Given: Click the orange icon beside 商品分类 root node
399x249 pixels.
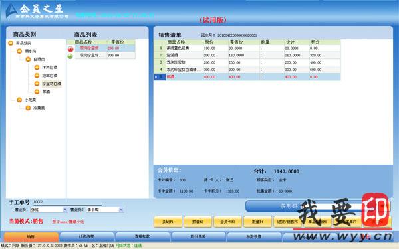Looking at the screenshot, I should pos(11,43).
